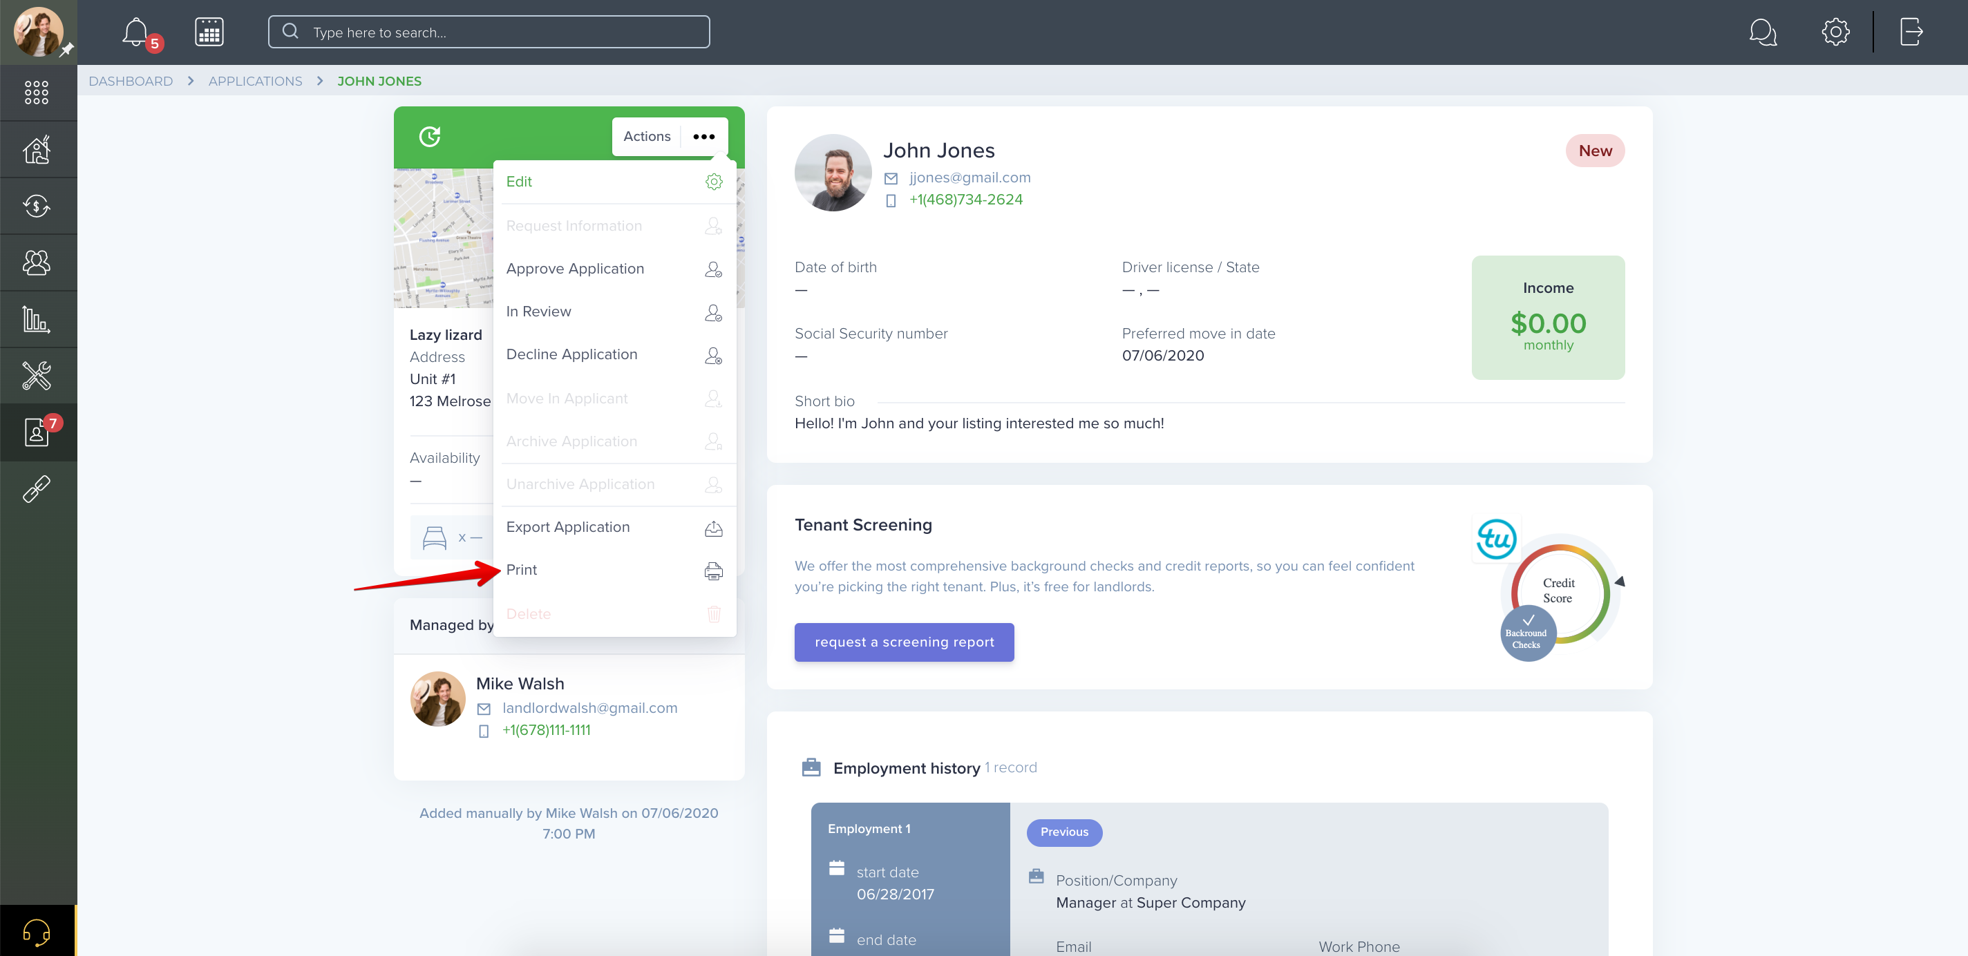This screenshot has height=956, width=1968.
Task: Open the dashboard grid sidebar icon
Action: click(x=36, y=93)
